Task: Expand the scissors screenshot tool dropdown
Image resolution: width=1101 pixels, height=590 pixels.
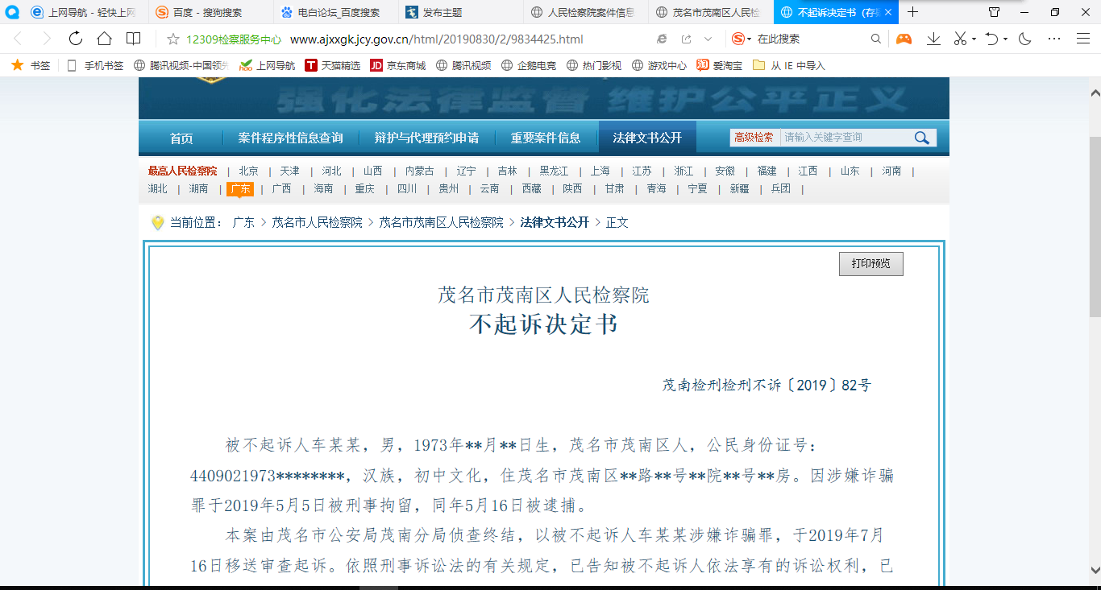Action: click(974, 39)
